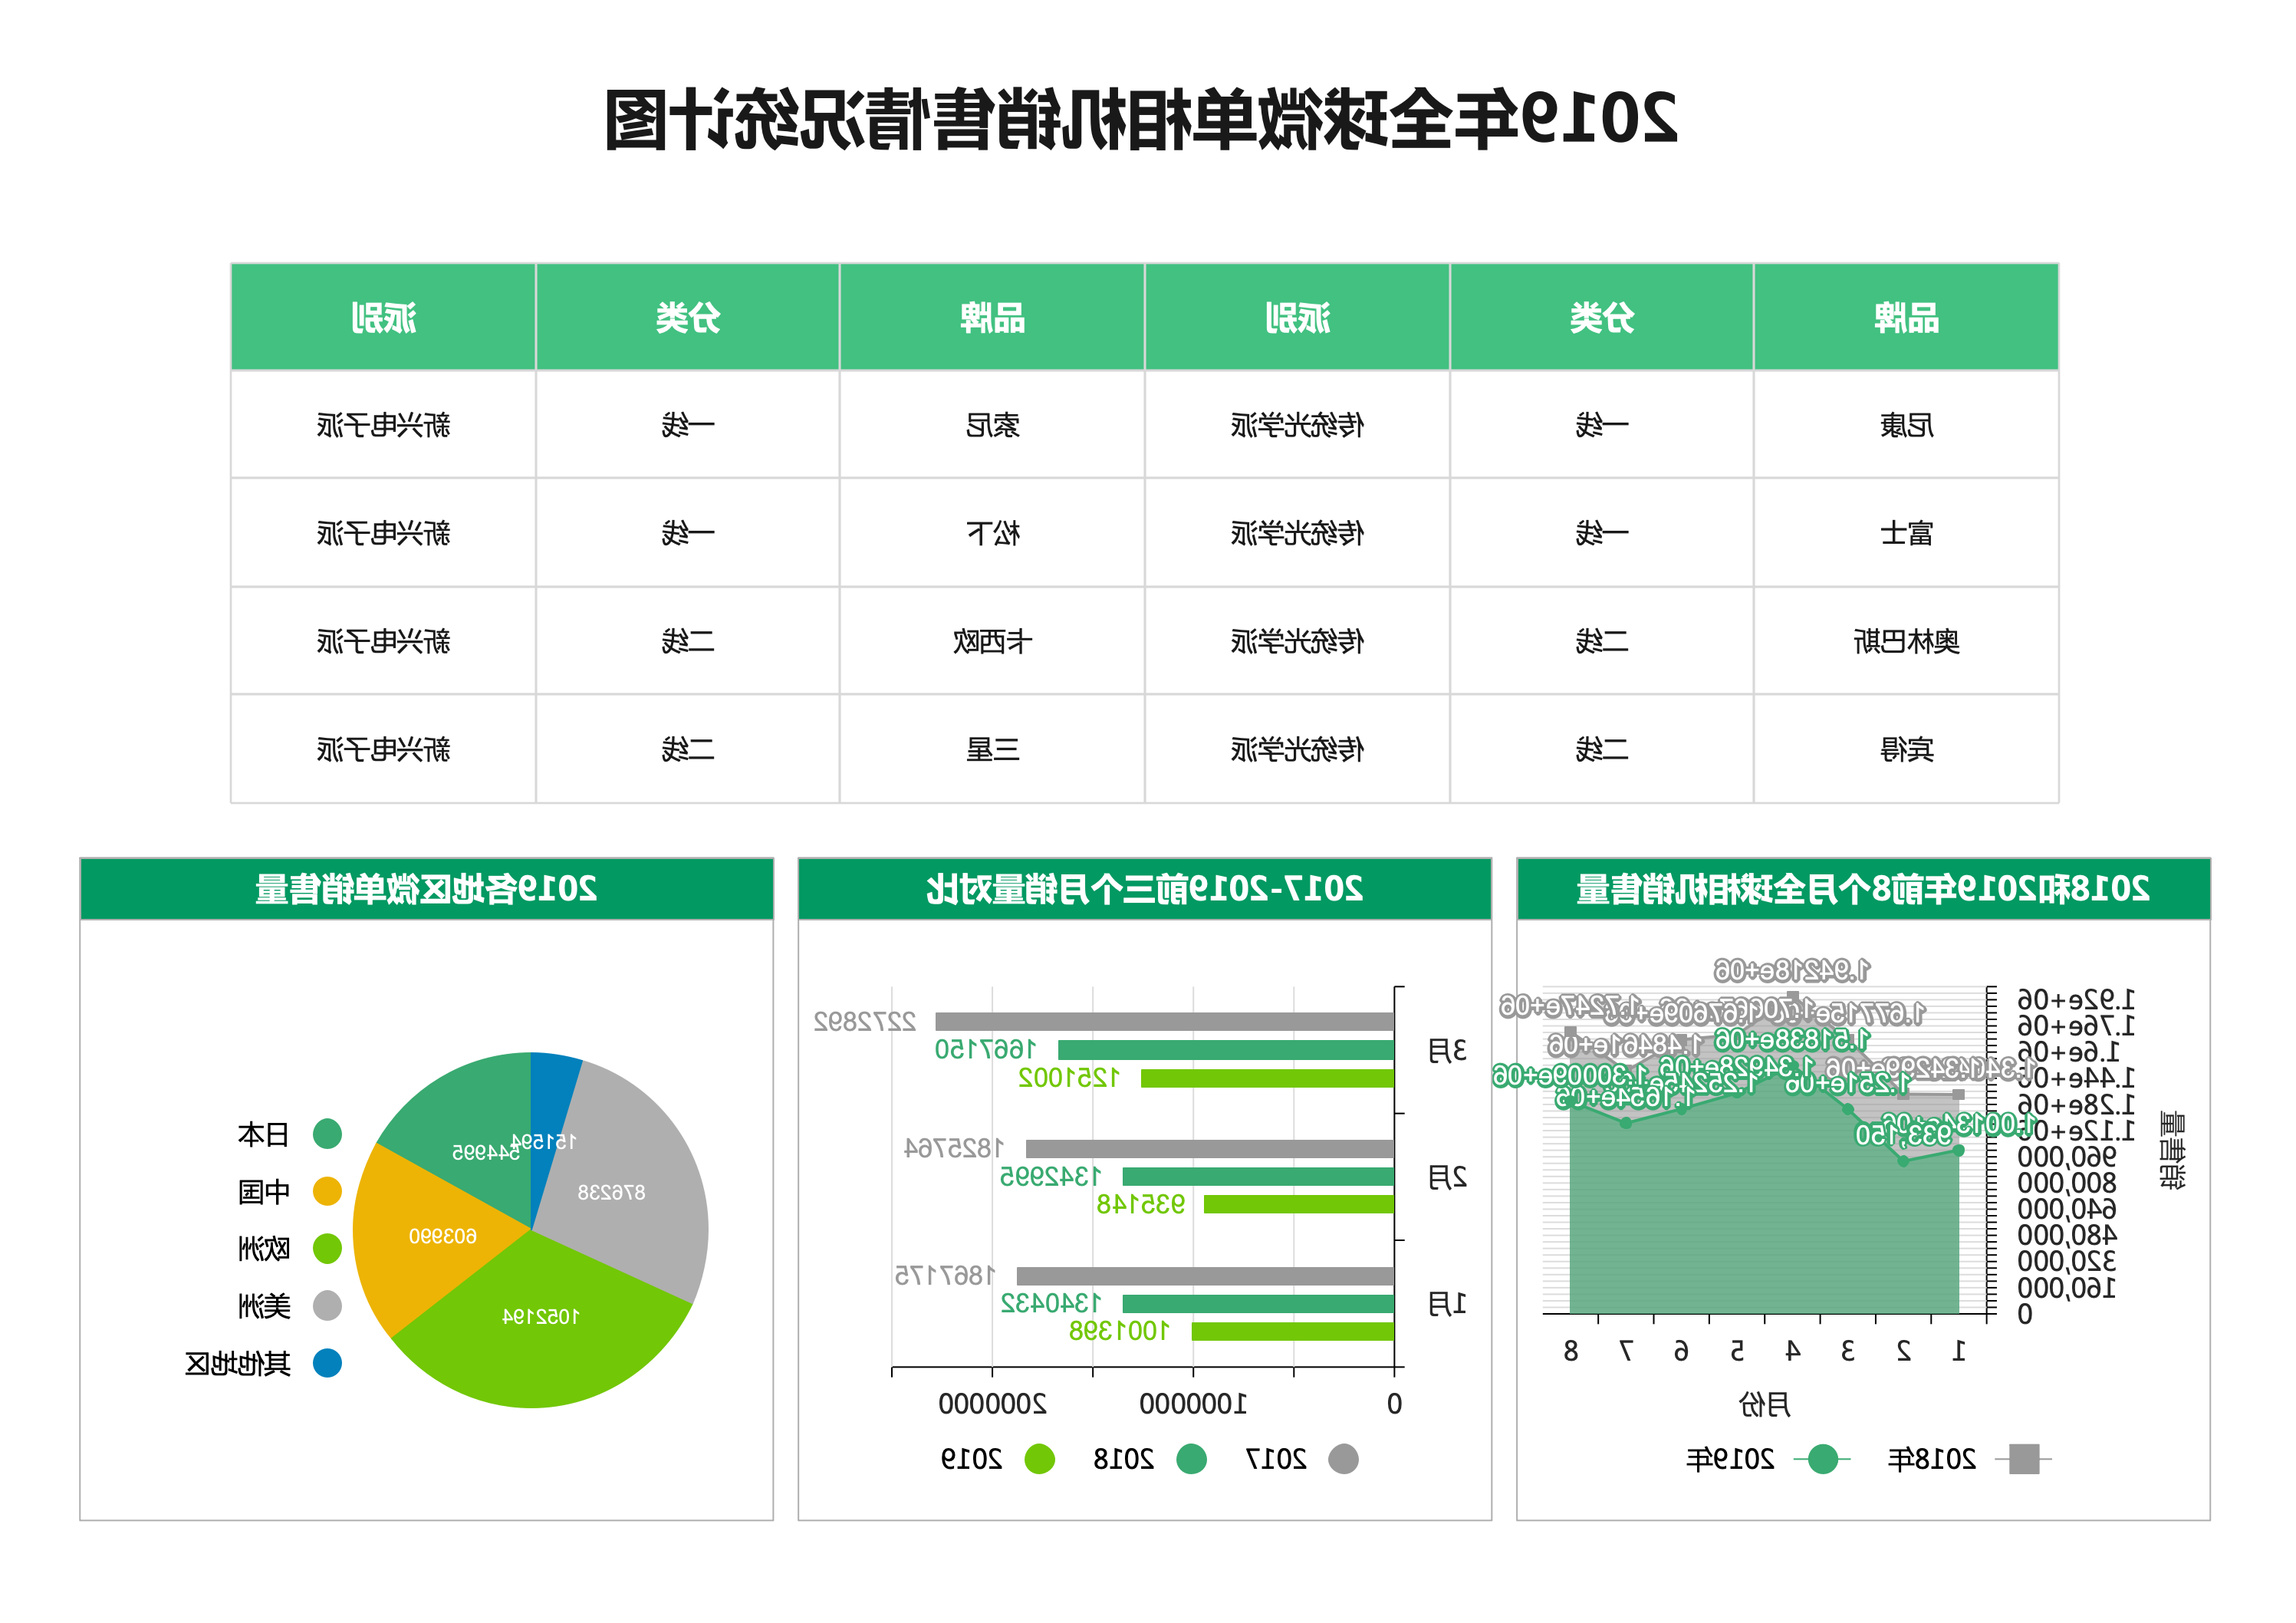The image size is (2296, 1623).
Task: Click the 2000000 axis tick label
Action: (992, 1404)
